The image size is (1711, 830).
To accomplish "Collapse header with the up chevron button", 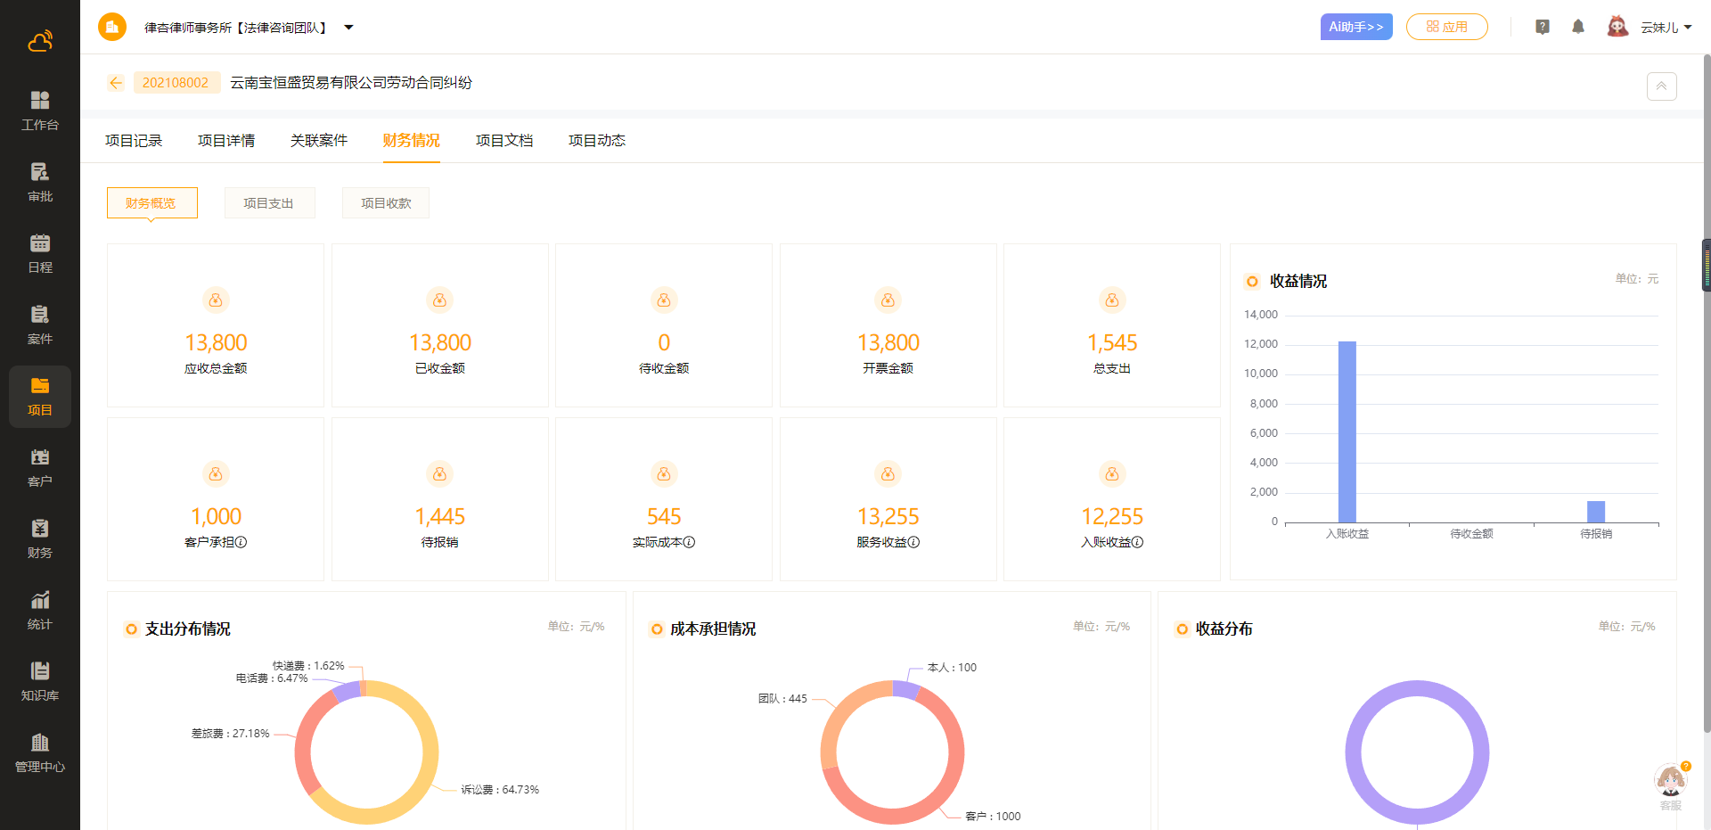I will (x=1661, y=86).
